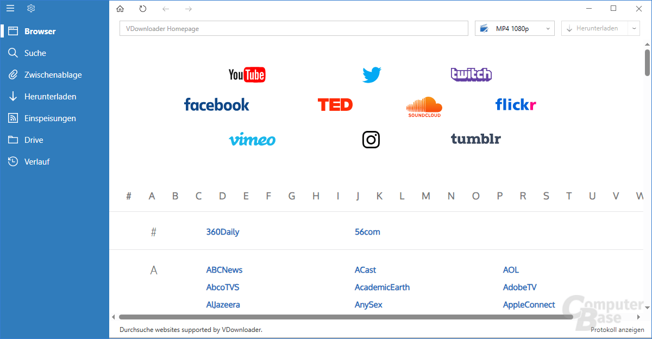The width and height of the screenshot is (652, 339).
Task: Open the Drive sidebar item
Action: [x=54, y=140]
